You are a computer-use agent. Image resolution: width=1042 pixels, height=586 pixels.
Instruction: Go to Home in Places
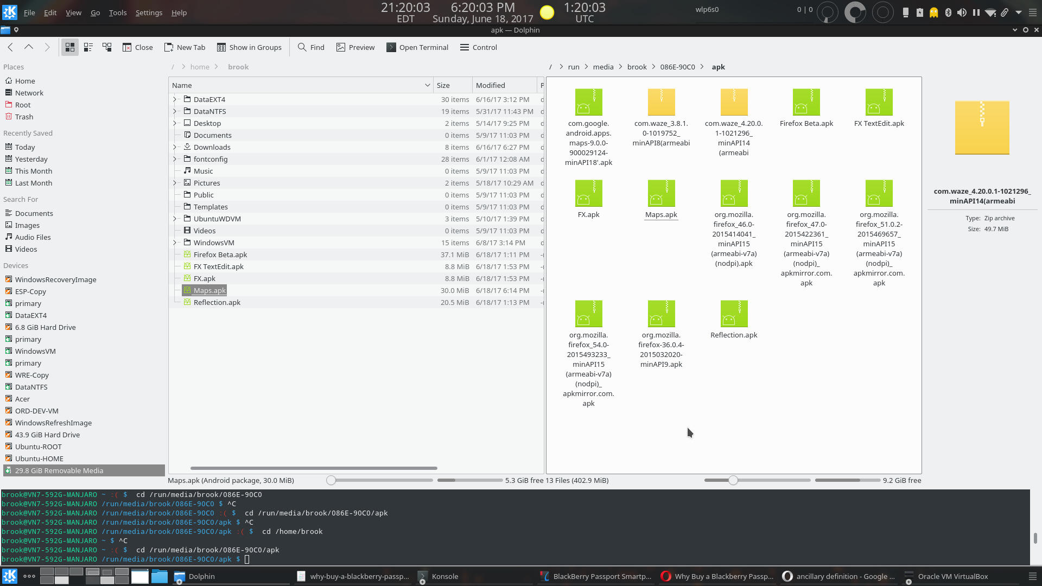click(x=25, y=81)
